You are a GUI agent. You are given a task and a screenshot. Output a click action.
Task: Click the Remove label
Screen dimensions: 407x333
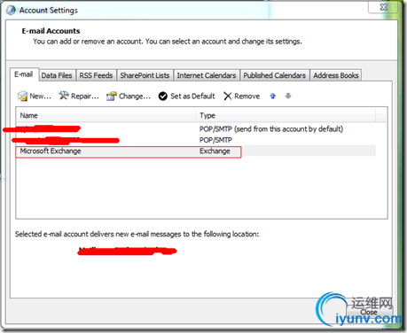click(x=247, y=97)
